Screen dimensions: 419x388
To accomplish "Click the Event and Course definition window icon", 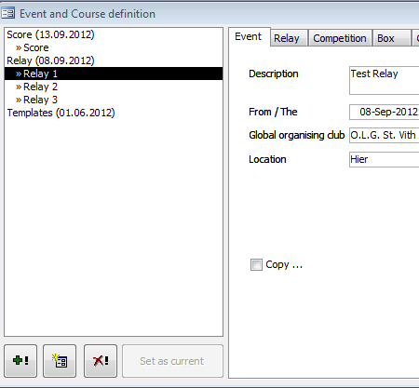I will click(7, 13).
